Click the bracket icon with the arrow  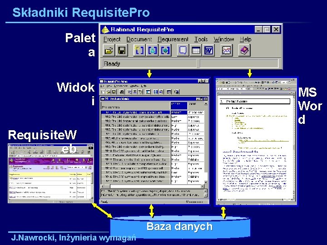pos(165,50)
